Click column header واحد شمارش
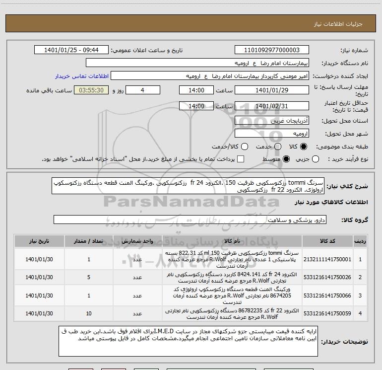The image size is (382, 370). click(137, 241)
